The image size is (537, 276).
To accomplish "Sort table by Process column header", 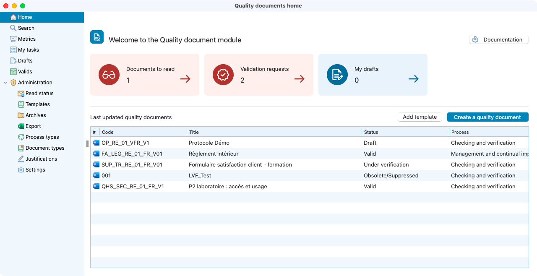I will pos(489,132).
